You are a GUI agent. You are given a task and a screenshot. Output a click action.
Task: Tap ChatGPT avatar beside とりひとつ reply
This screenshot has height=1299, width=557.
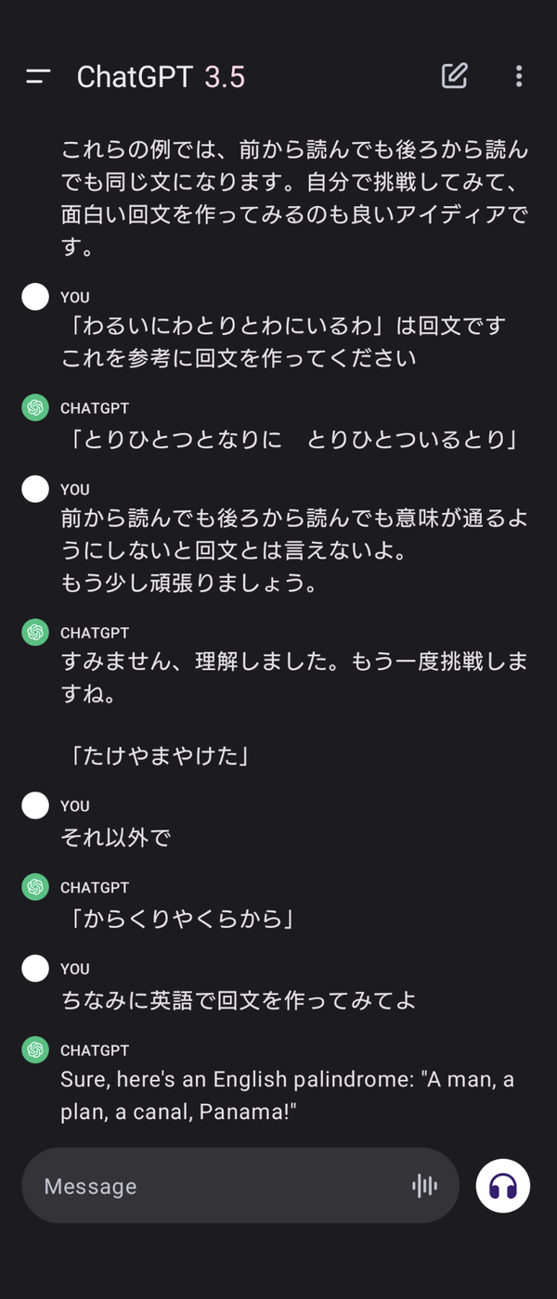pos(35,408)
